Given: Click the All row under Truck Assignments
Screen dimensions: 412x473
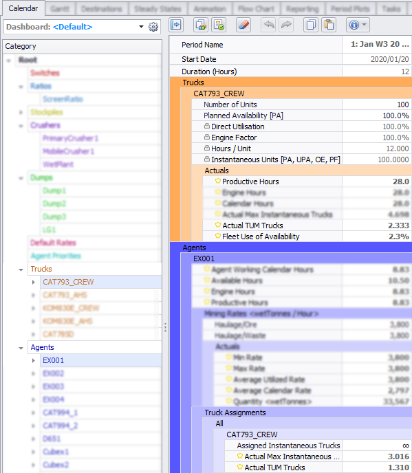Looking at the screenshot, I should [307, 423].
